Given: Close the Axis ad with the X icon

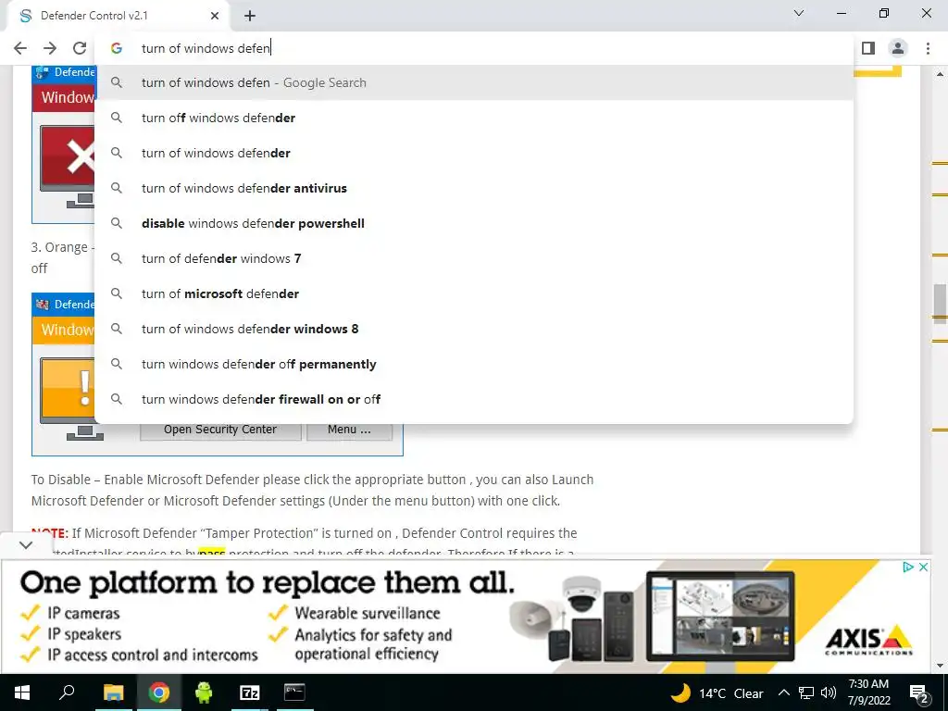Looking at the screenshot, I should [x=923, y=568].
